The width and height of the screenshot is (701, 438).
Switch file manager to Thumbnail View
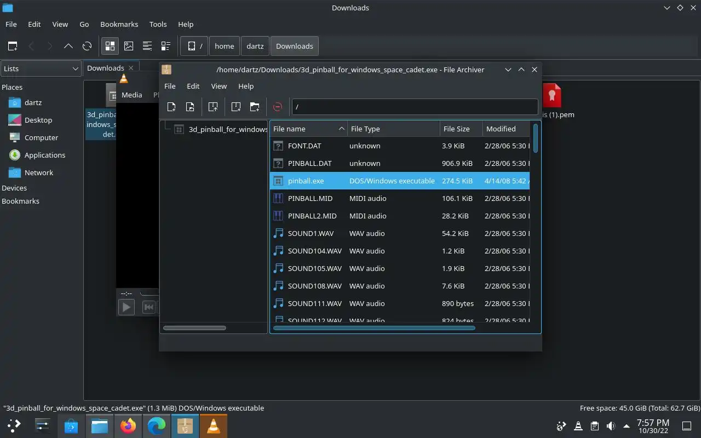pos(129,46)
